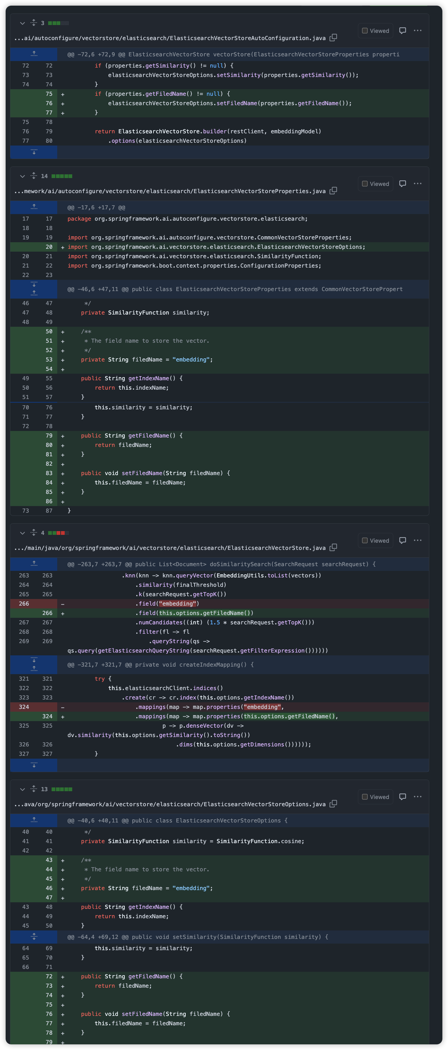Expand all lines in ElasticsearchVectorStore.java diff
The image size is (448, 1050).
click(34, 532)
